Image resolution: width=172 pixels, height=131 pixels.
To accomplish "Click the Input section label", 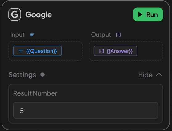I will (18, 35).
